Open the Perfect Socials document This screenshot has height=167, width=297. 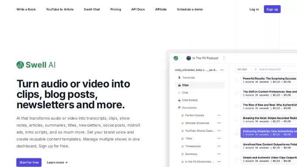pos(194,115)
